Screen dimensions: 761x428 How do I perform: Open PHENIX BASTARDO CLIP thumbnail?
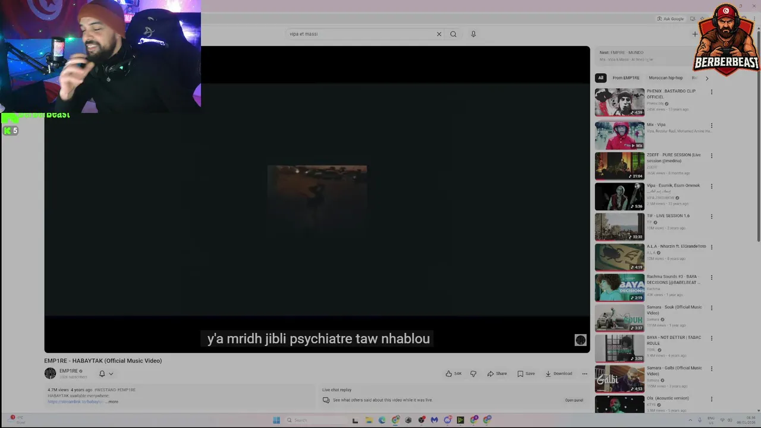tap(620, 102)
